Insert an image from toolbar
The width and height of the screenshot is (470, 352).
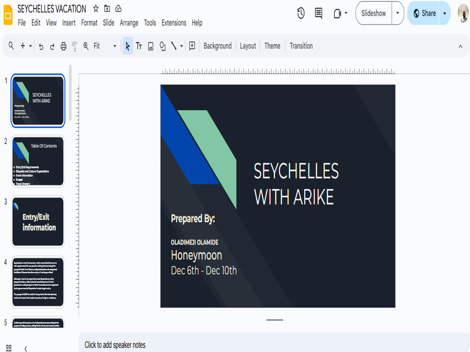151,46
